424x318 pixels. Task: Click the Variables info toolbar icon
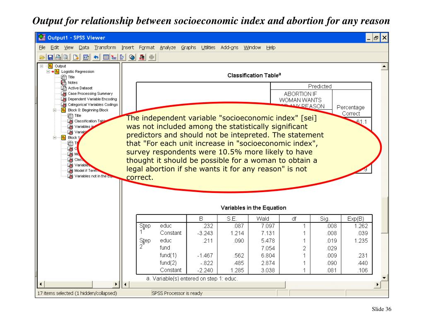(x=122, y=57)
